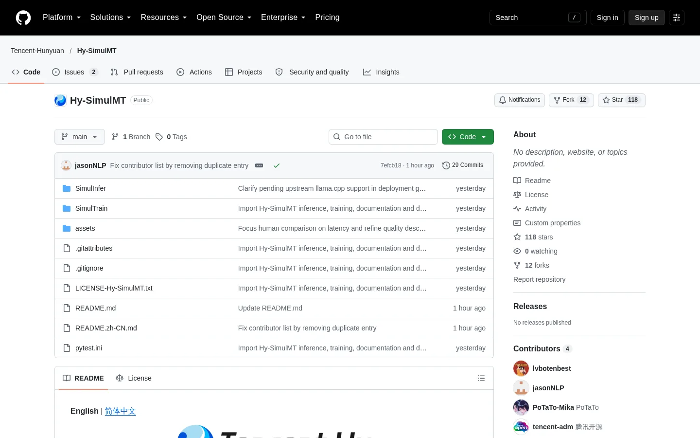View the green check status icon

(277, 165)
